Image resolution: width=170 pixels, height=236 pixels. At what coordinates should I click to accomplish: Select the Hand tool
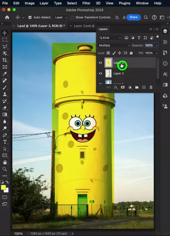click(x=5, y=162)
